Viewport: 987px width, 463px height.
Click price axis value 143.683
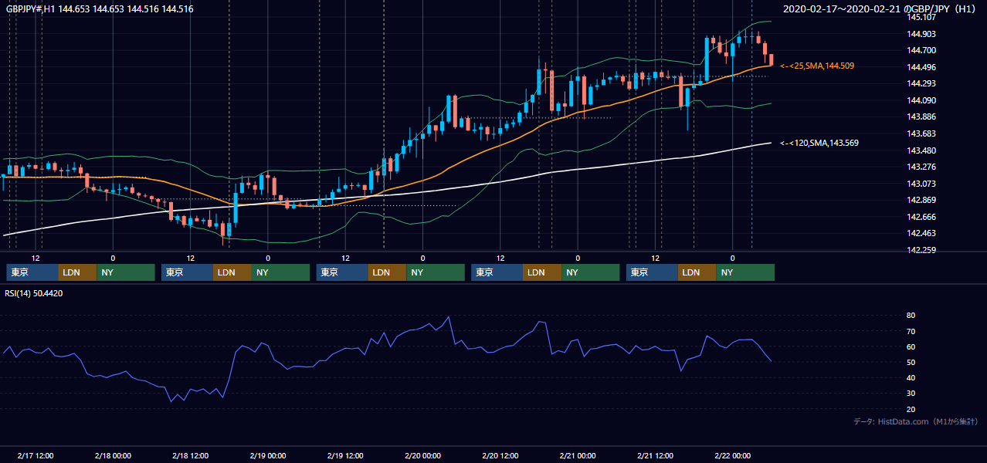point(922,133)
